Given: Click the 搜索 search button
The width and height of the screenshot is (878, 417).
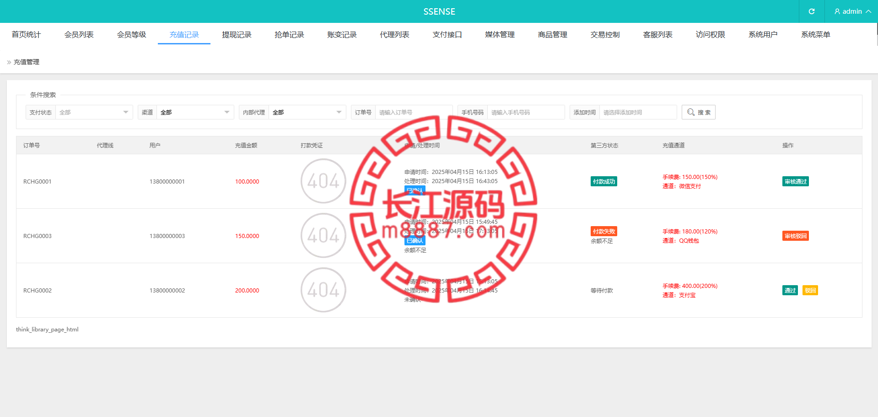Looking at the screenshot, I should 698,112.
